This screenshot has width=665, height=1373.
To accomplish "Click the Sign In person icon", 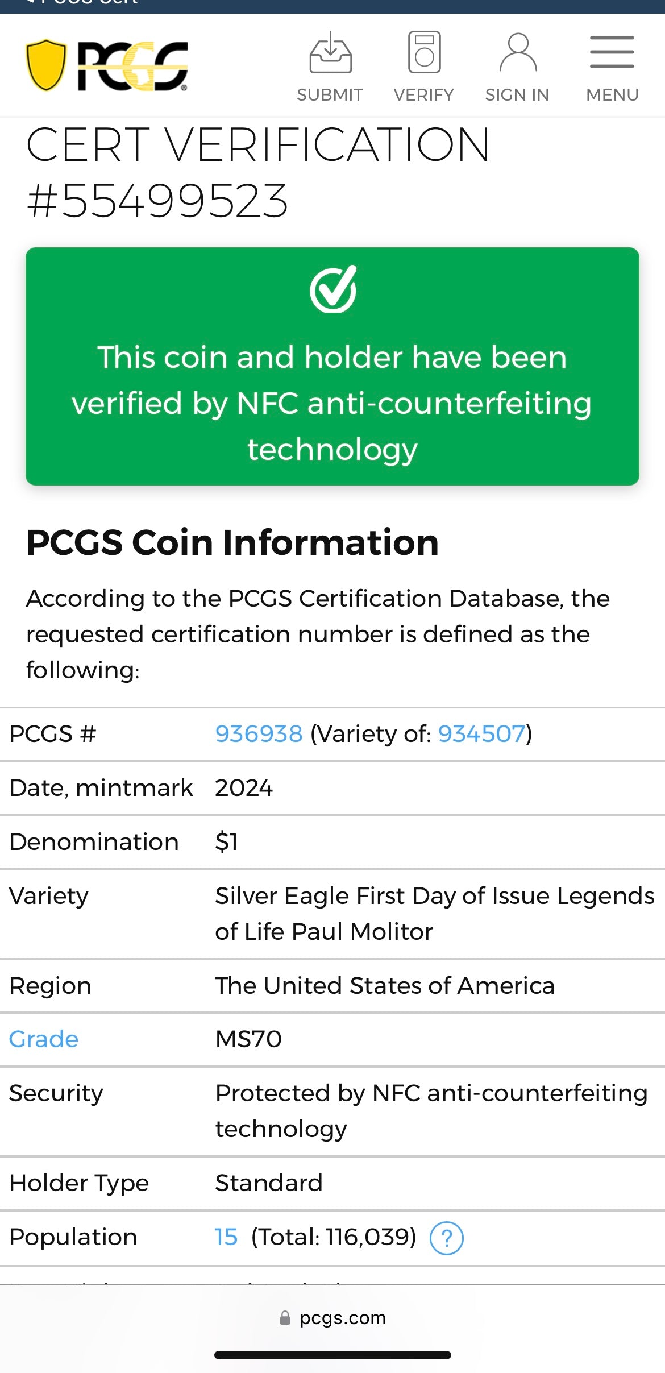I will (517, 52).
